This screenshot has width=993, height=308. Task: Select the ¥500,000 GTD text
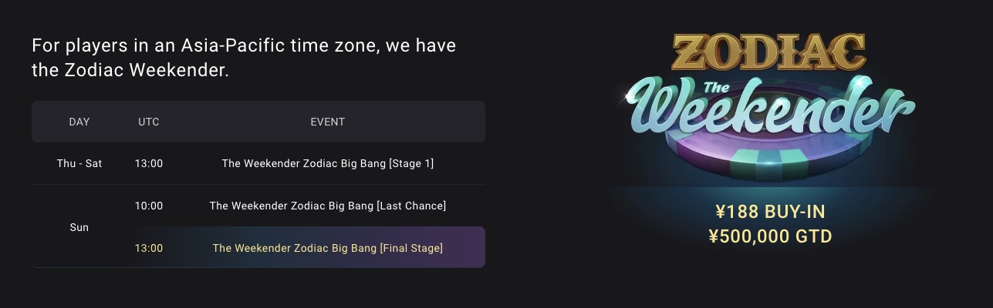770,236
